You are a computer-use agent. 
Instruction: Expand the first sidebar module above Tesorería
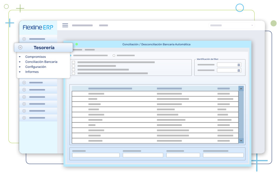tap(24, 39)
